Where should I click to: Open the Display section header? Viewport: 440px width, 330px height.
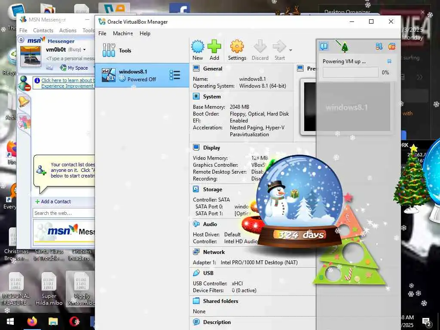click(x=211, y=148)
